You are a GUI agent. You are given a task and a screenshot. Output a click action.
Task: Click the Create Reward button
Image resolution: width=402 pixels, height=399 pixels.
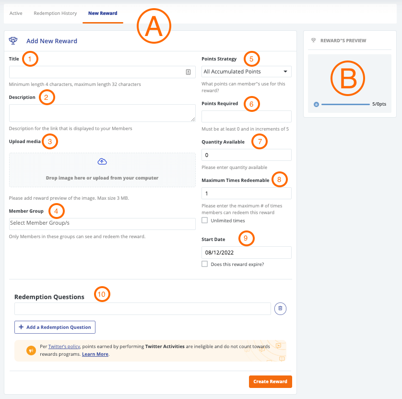coord(270,382)
